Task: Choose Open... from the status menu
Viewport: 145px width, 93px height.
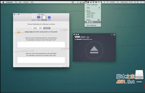Action: pos(93,11)
